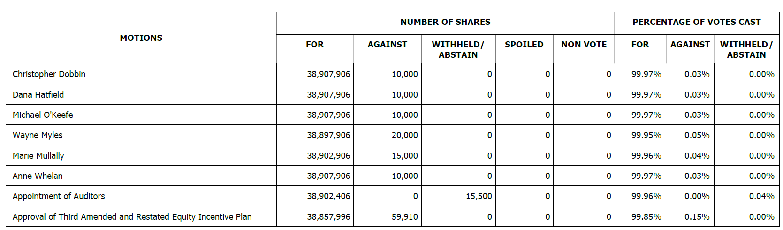The image size is (783, 230).
Task: Click the 15,500 withheld shares value
Action: 479,196
